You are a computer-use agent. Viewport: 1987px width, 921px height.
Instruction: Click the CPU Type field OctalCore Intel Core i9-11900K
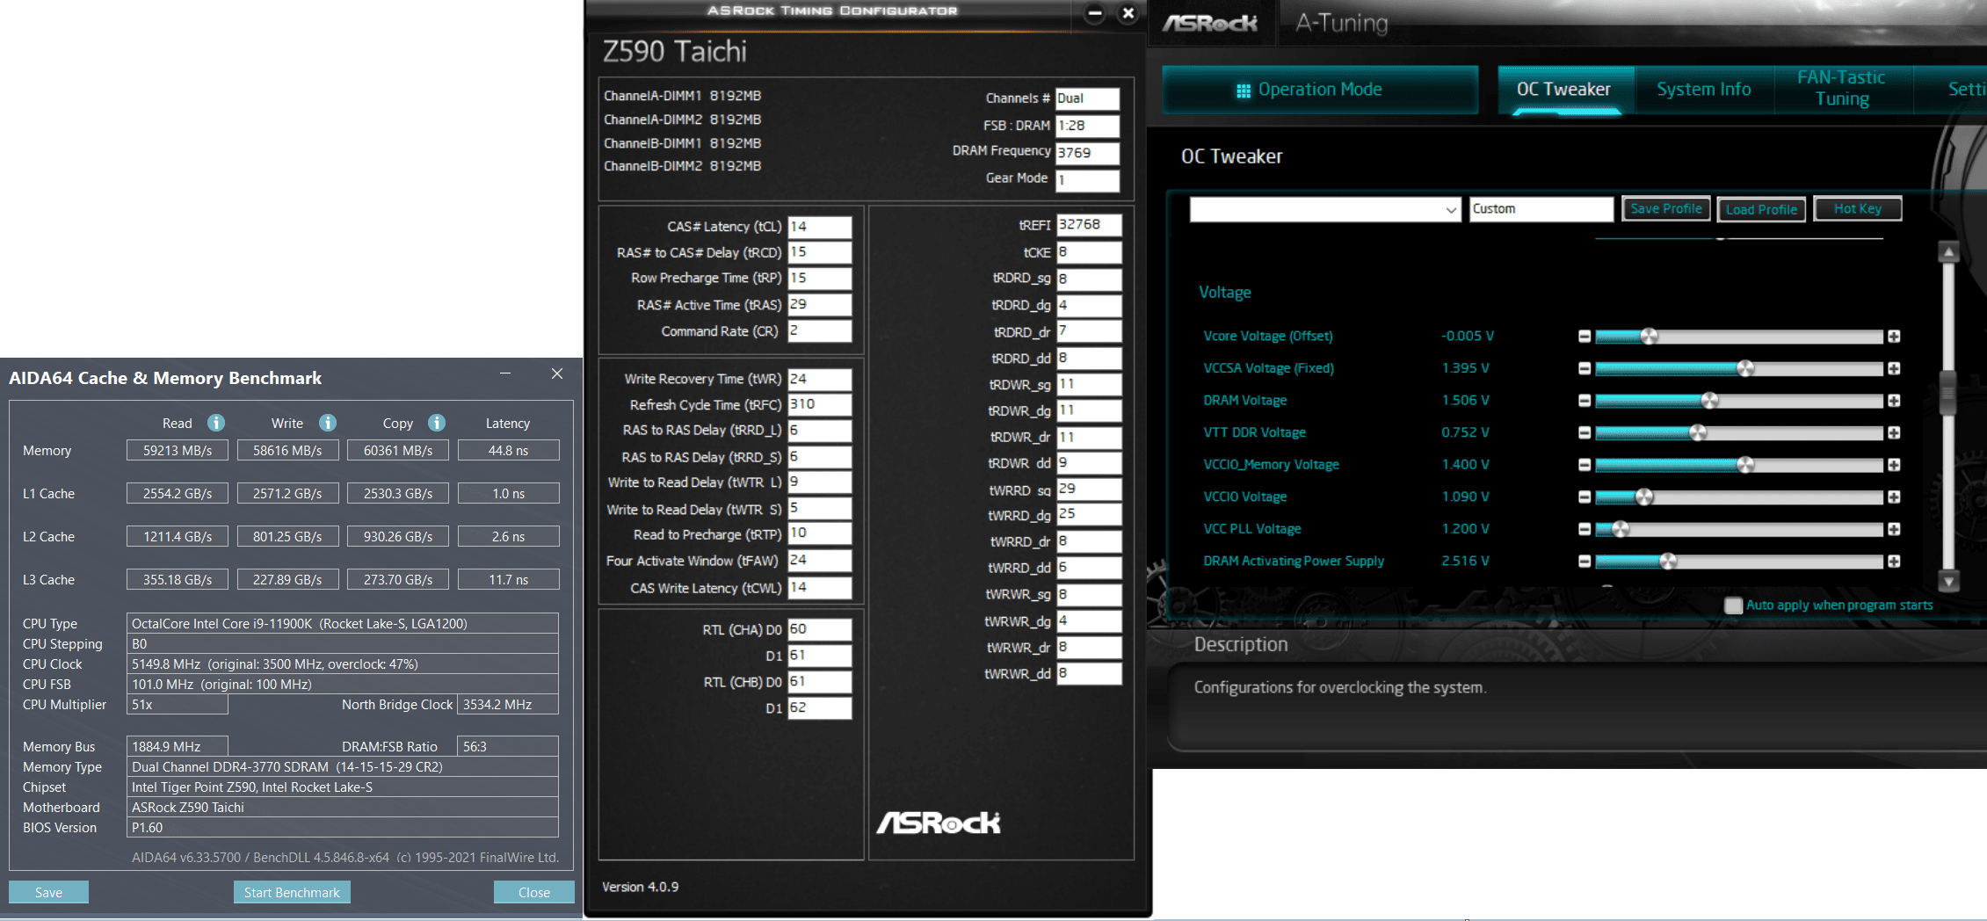pos(343,624)
